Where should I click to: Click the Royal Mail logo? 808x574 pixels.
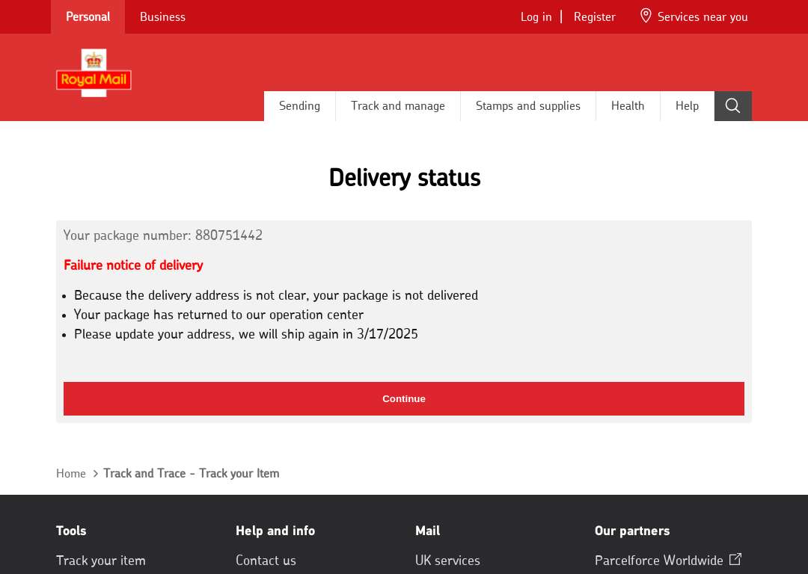pos(94,73)
